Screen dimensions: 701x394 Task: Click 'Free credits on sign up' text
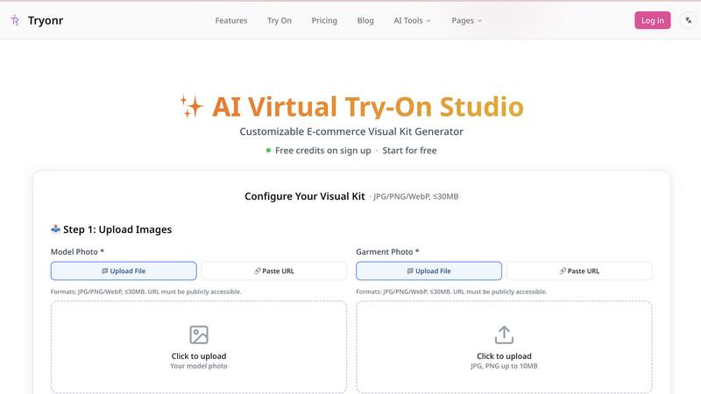tap(322, 151)
